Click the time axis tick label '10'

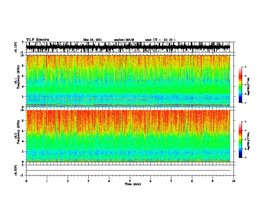click(233, 181)
